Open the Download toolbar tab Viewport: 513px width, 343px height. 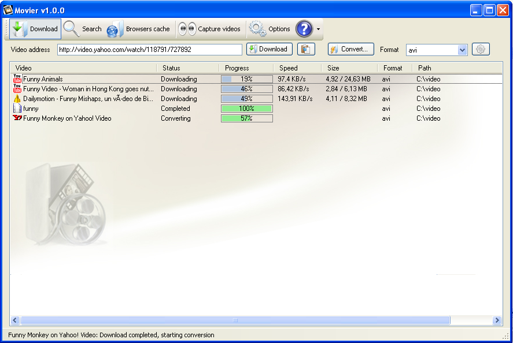[x=35, y=29]
